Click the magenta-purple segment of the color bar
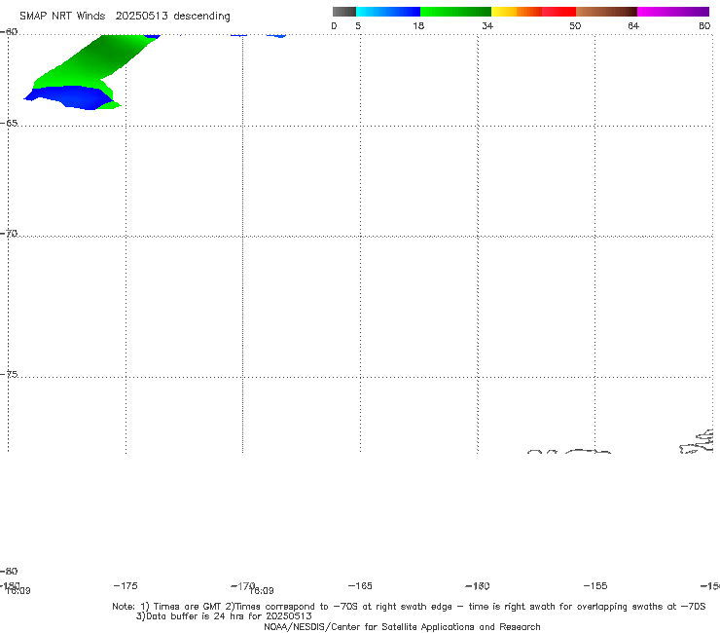This screenshot has height=633, width=720. (x=673, y=12)
